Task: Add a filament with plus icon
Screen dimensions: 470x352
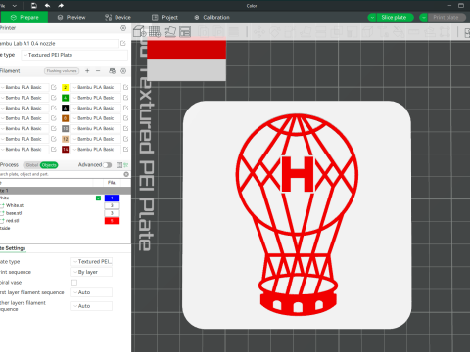Action: [87, 71]
